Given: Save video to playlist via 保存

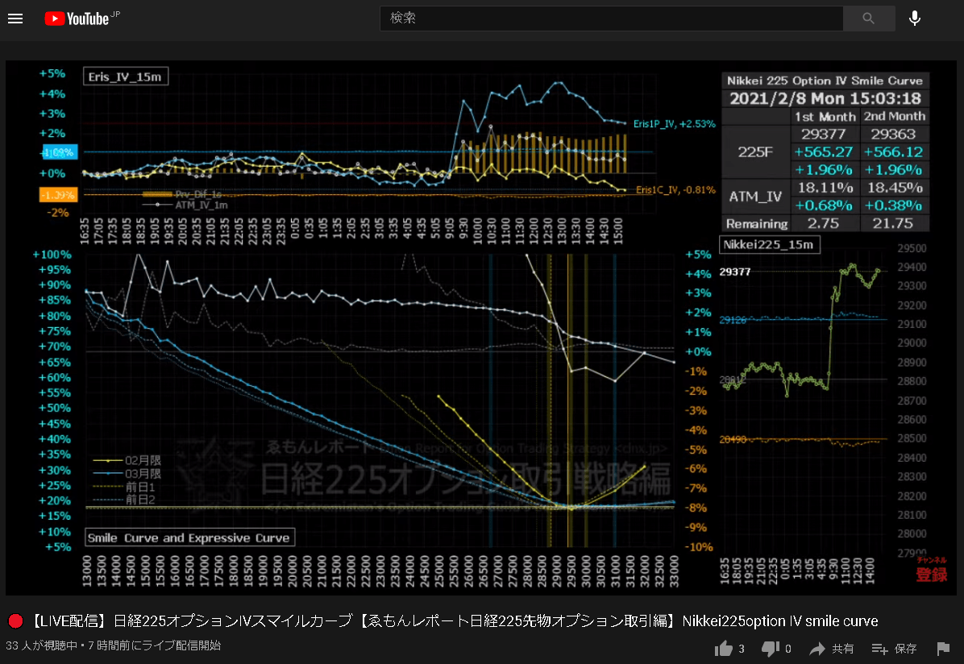Looking at the screenshot, I should 895,649.
